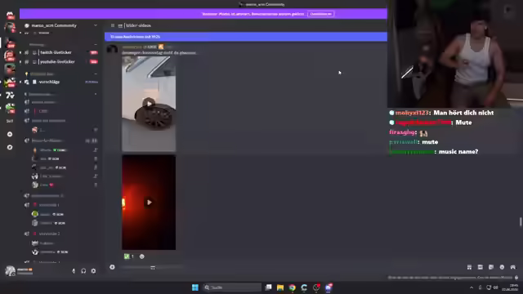Open the sticker picker icon

(x=491, y=267)
